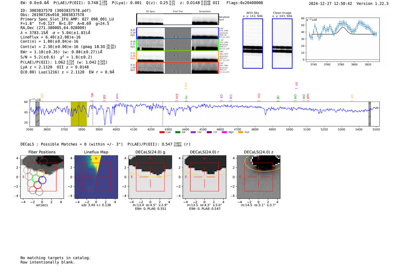Open the Lineflux Map panel

point(96,177)
